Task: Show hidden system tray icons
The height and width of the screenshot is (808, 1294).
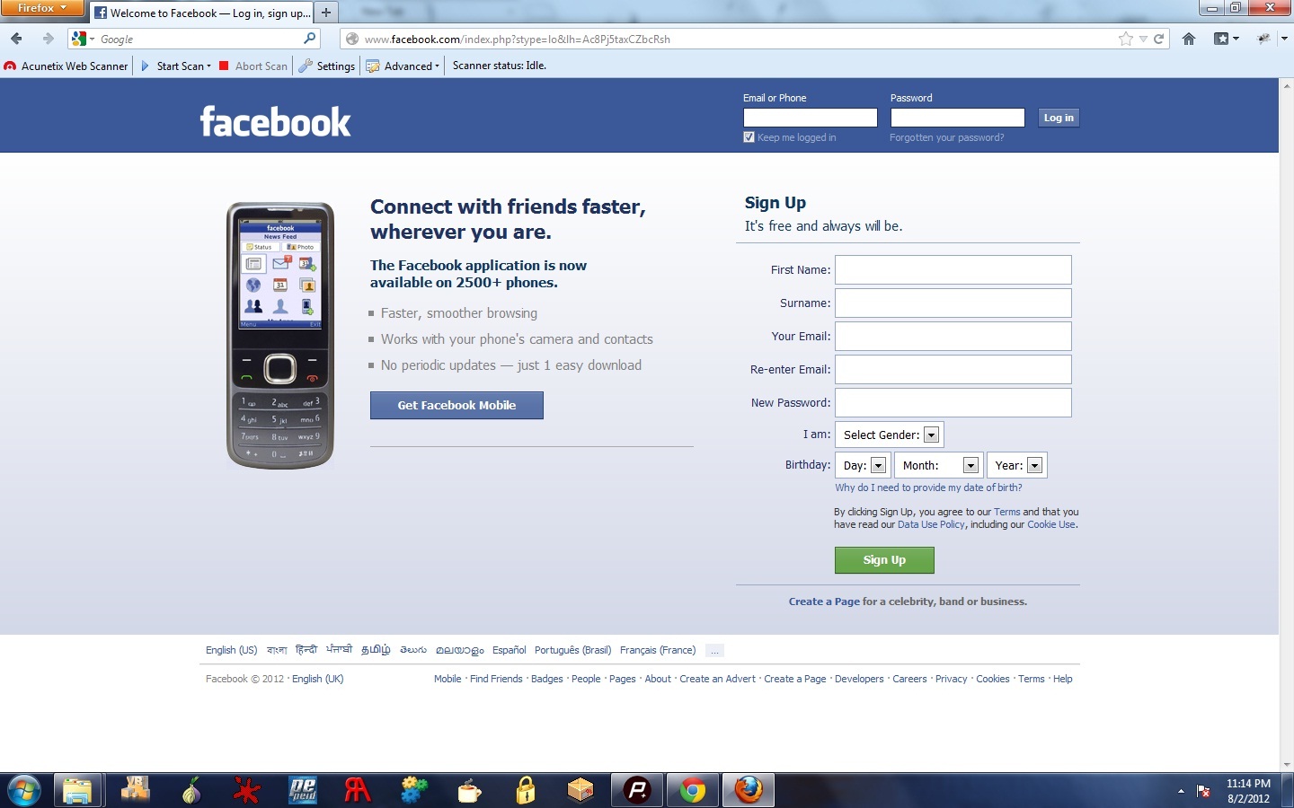Action: (x=1180, y=791)
